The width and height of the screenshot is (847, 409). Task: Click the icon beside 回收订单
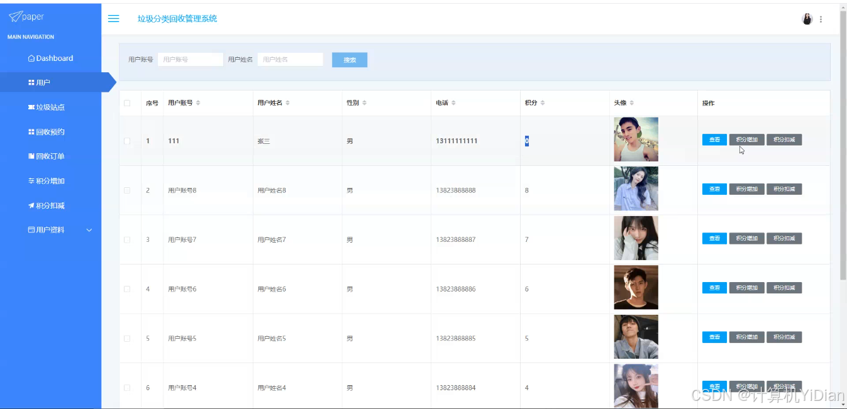point(31,156)
